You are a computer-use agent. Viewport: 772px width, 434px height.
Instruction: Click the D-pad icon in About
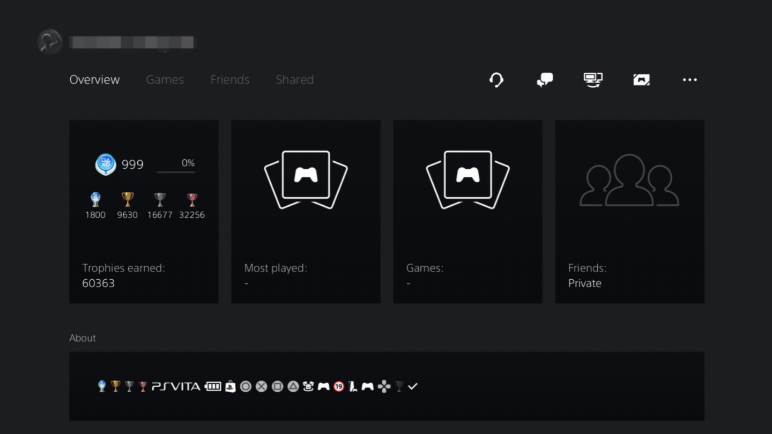coord(384,386)
